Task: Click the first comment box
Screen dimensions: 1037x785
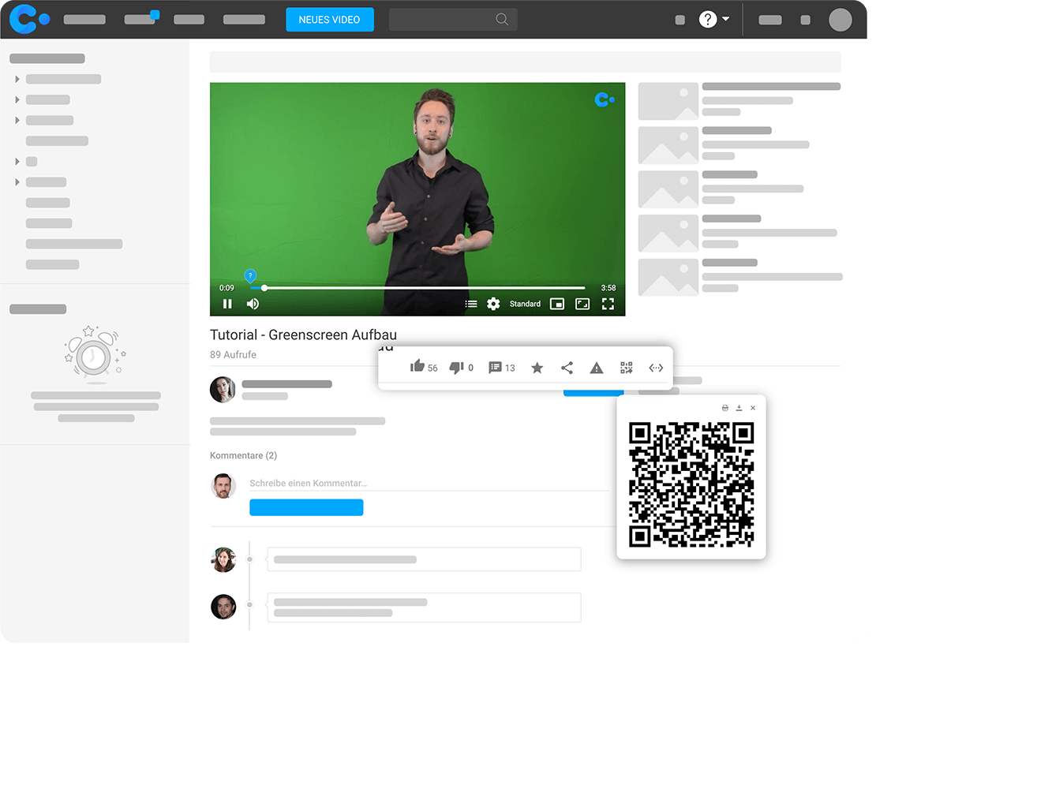Action: tap(424, 559)
